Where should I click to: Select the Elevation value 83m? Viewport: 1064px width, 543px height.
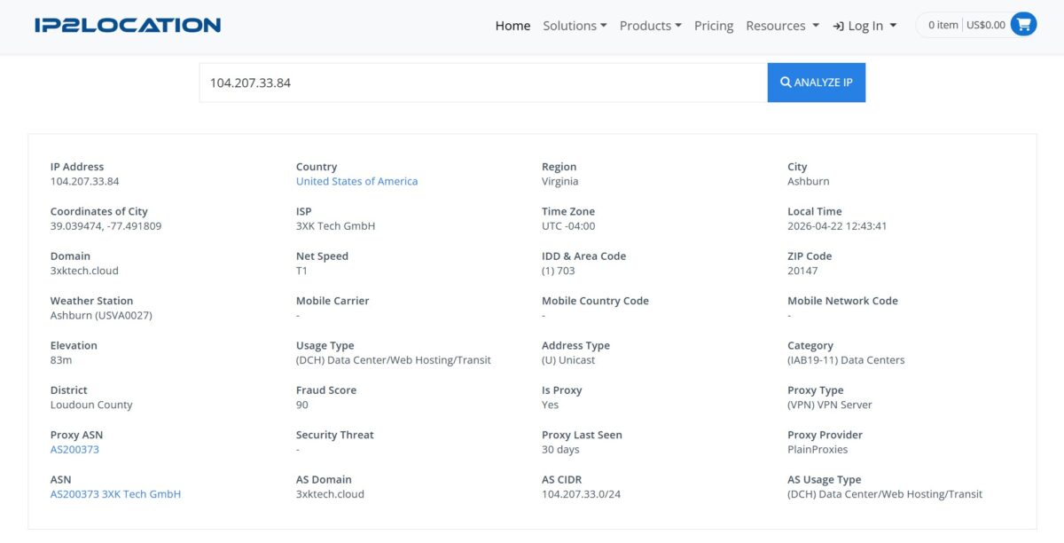coord(62,360)
